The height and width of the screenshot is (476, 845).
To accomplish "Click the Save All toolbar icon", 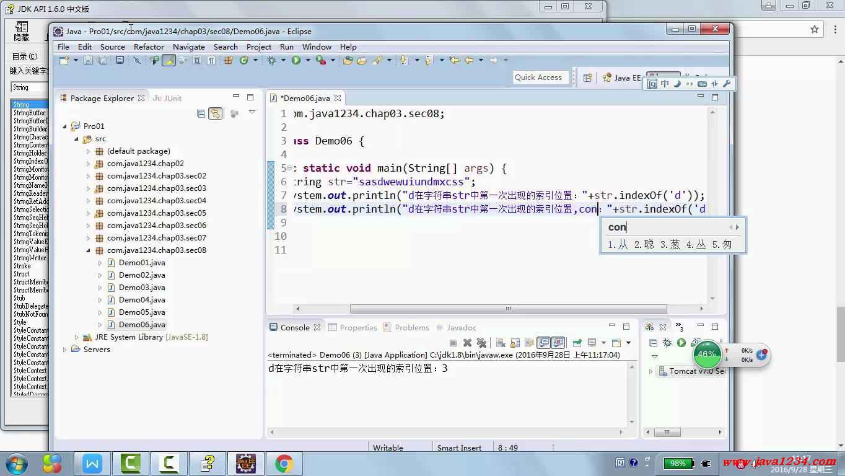I will click(102, 60).
